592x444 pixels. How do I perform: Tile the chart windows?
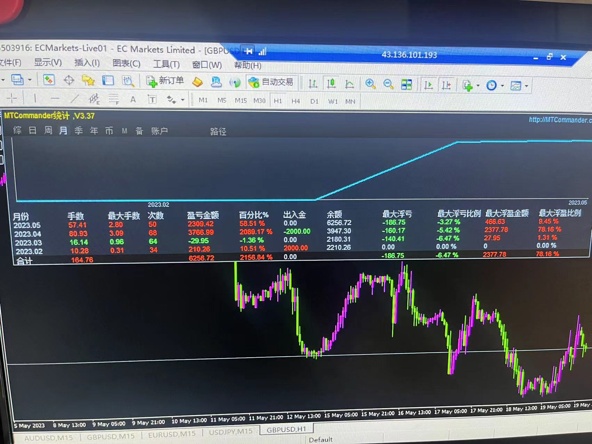click(406, 84)
